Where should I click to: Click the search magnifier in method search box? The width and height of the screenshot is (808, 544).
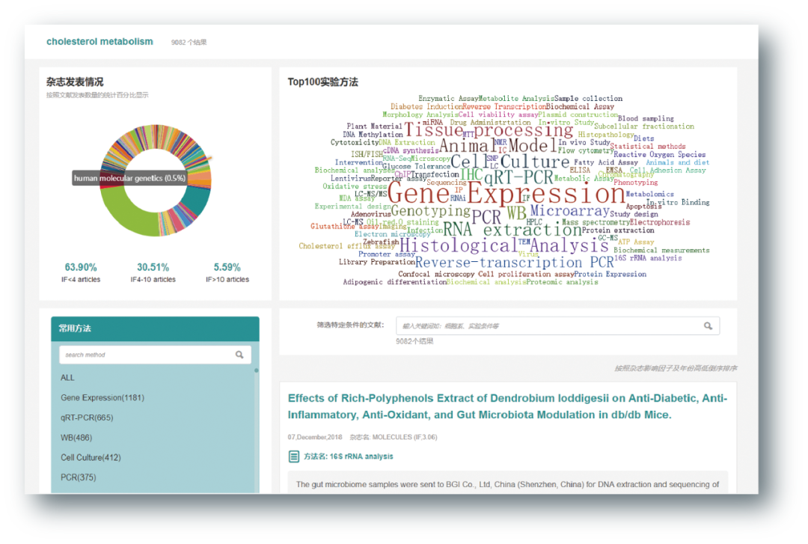[239, 355]
